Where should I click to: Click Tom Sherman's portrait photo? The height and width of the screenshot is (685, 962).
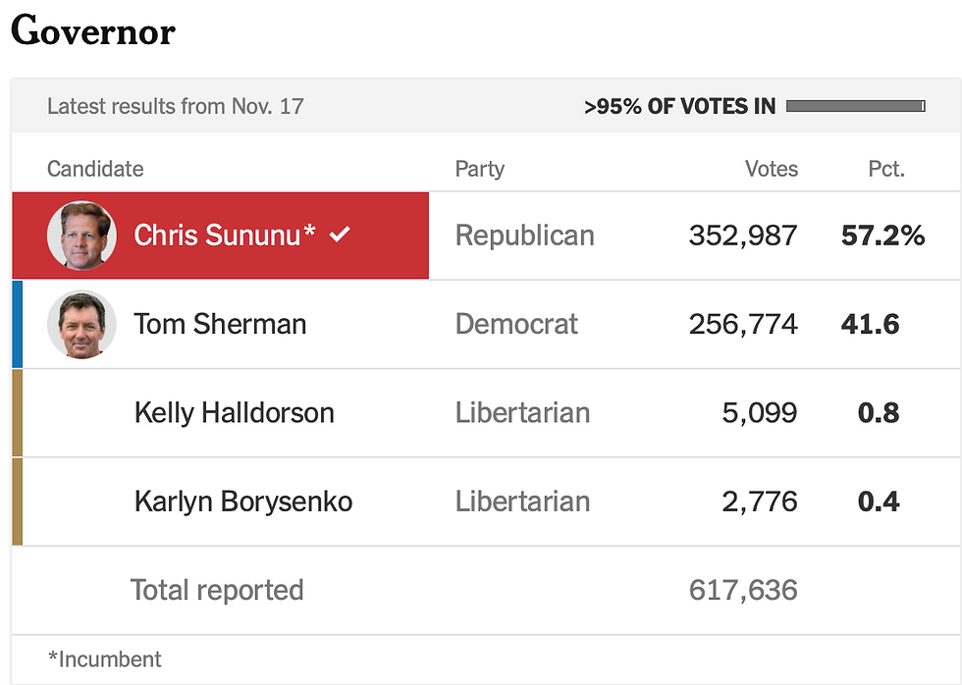coord(81,324)
